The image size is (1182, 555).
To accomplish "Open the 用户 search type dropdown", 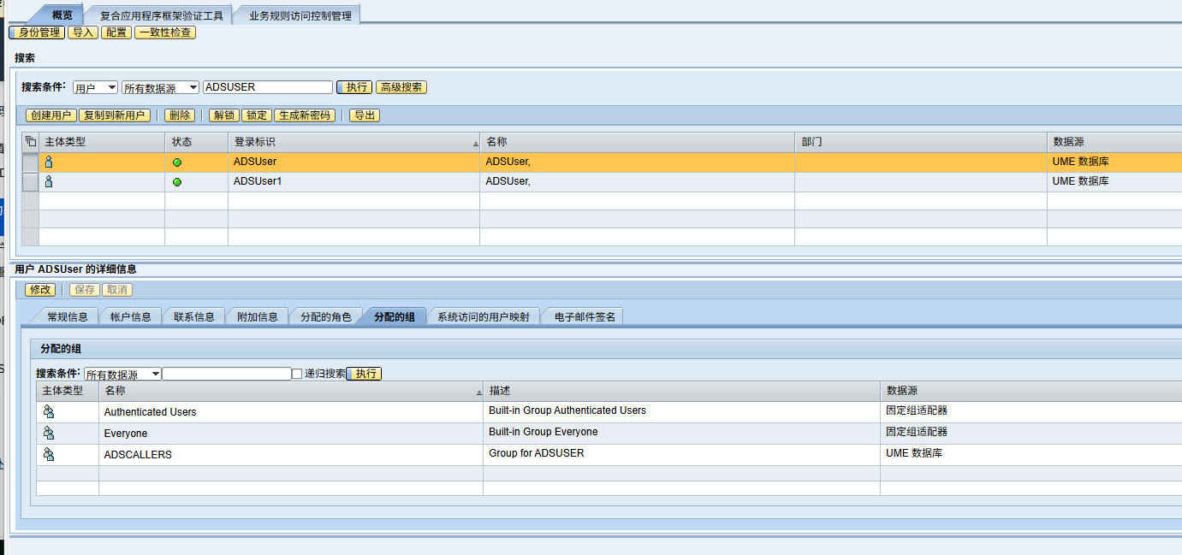I will point(95,87).
